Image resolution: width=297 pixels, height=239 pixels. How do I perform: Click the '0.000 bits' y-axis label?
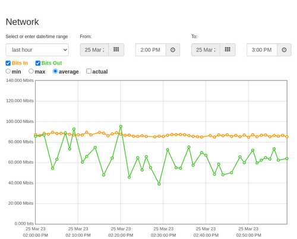coord(24,224)
